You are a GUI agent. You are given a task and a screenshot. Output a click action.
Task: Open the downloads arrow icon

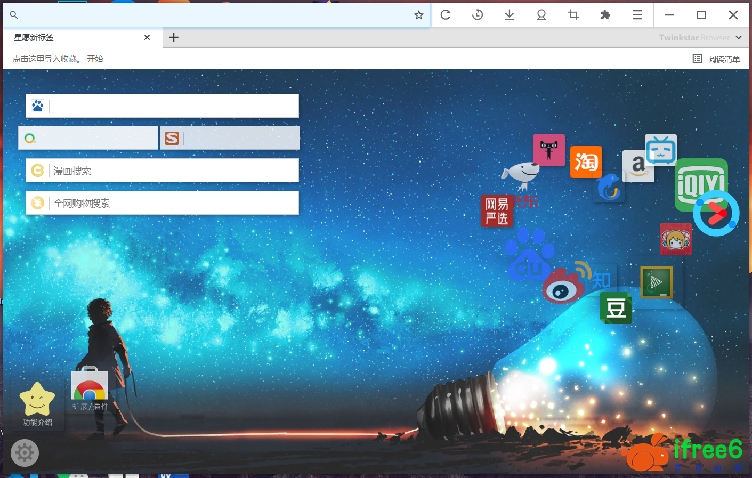[510, 15]
